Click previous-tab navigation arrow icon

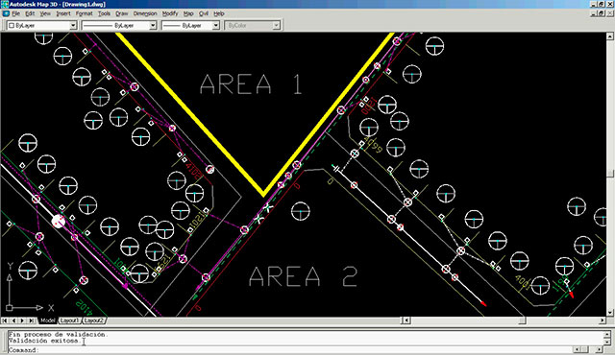13,320
